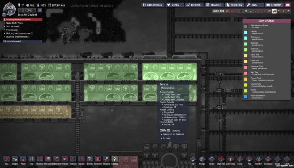The height and width of the screenshot is (168, 294).
Task: Turn off the highlighted Room overlay
Action: [274, 11]
